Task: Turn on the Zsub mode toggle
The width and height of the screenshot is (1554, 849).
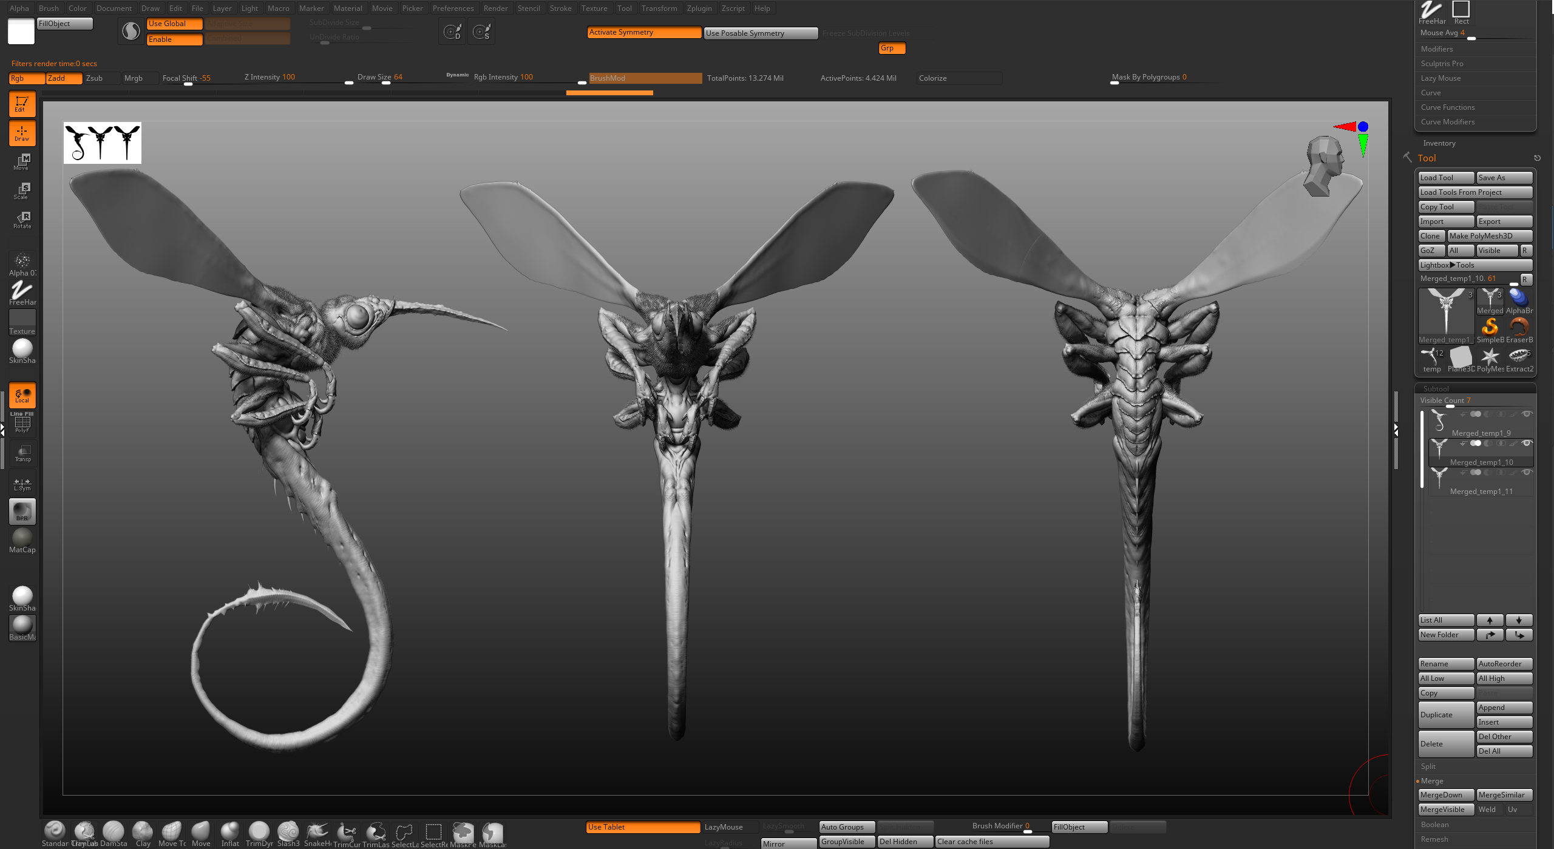Action: click(x=101, y=78)
